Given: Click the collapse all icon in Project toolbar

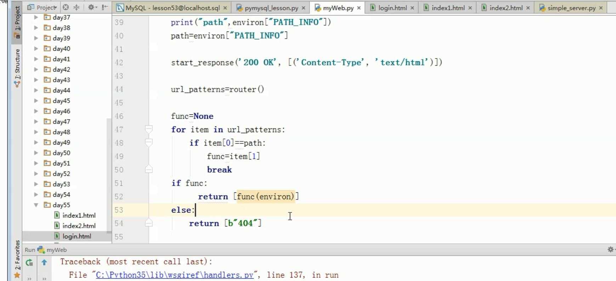Looking at the screenshot, I should point(76,7).
